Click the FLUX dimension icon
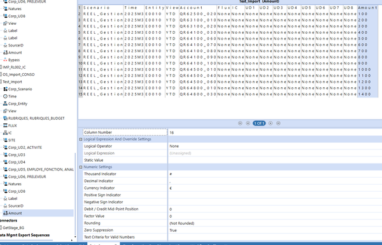 5,125
